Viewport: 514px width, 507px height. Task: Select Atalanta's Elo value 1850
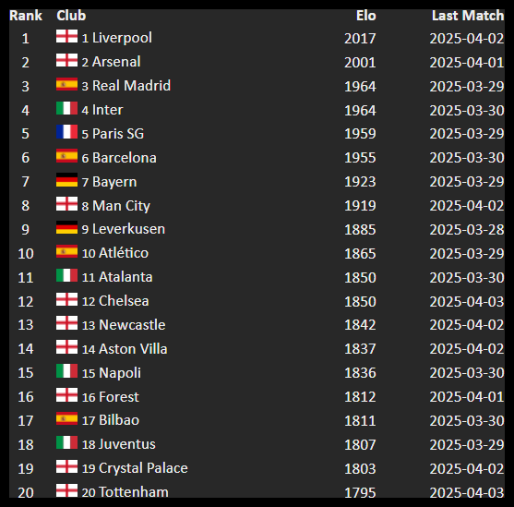point(360,278)
